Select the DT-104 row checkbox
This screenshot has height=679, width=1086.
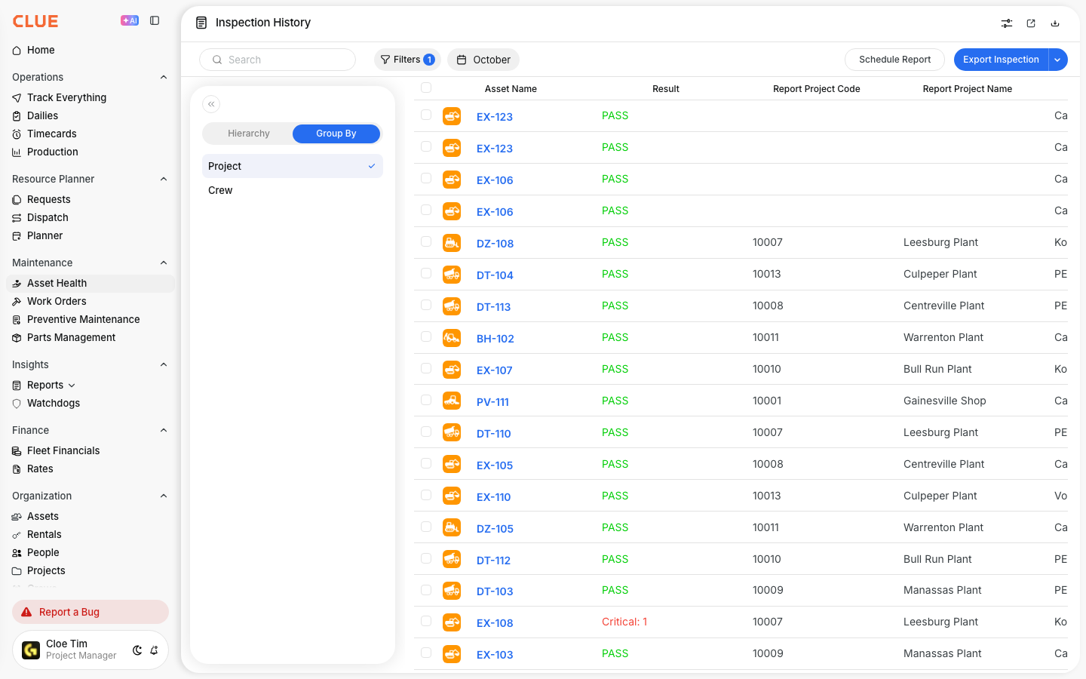[426, 274]
